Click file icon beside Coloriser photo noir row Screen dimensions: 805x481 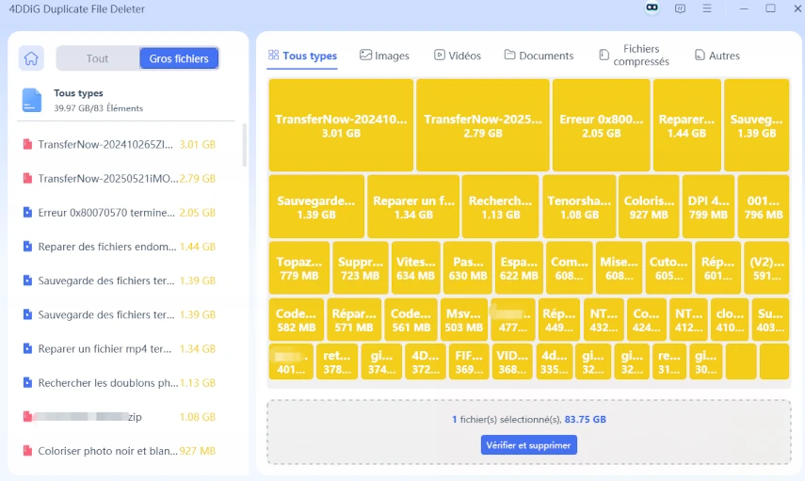[x=27, y=451]
